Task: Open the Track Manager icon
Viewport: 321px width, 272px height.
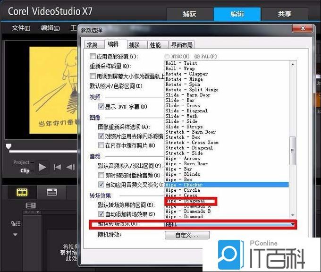Action: tap(31, 205)
